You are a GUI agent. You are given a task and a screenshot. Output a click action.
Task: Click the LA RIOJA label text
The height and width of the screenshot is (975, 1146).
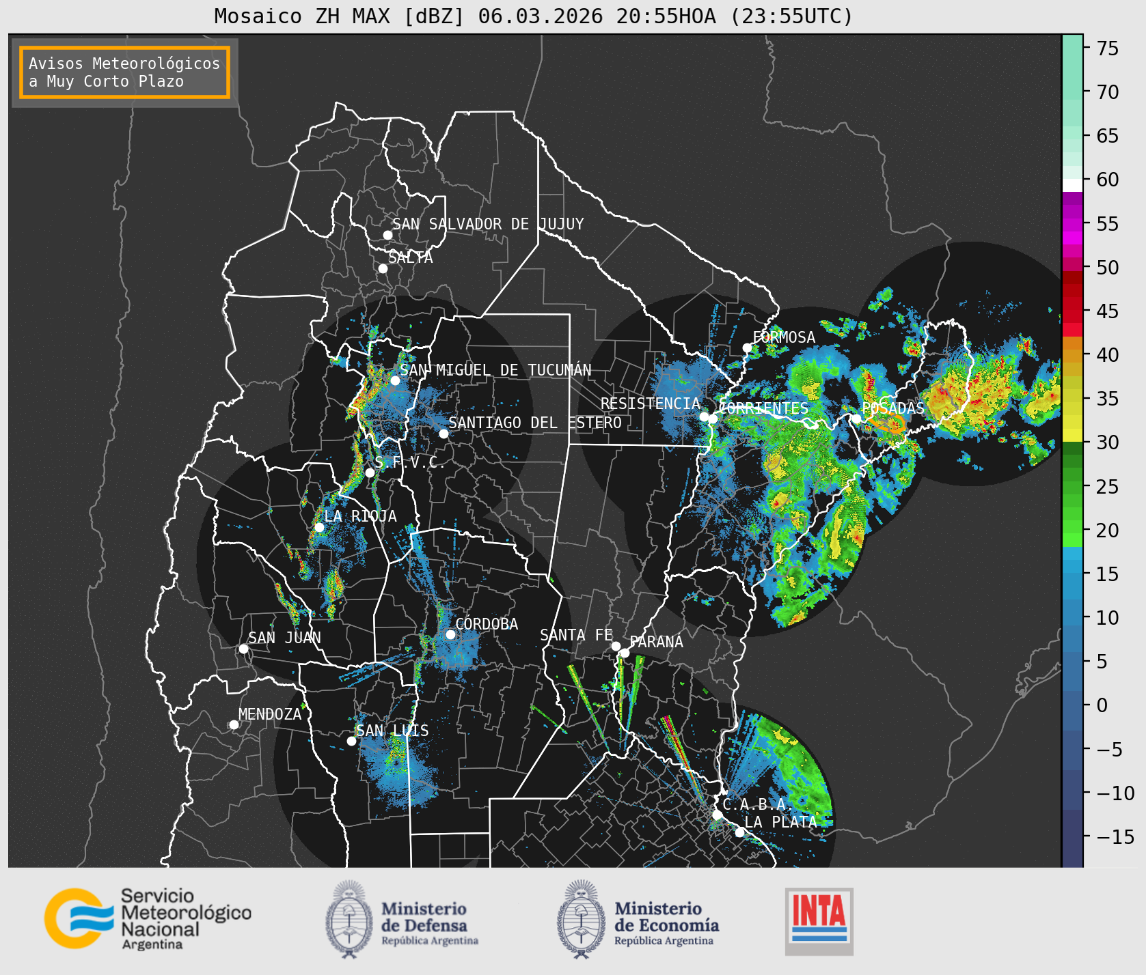360,516
